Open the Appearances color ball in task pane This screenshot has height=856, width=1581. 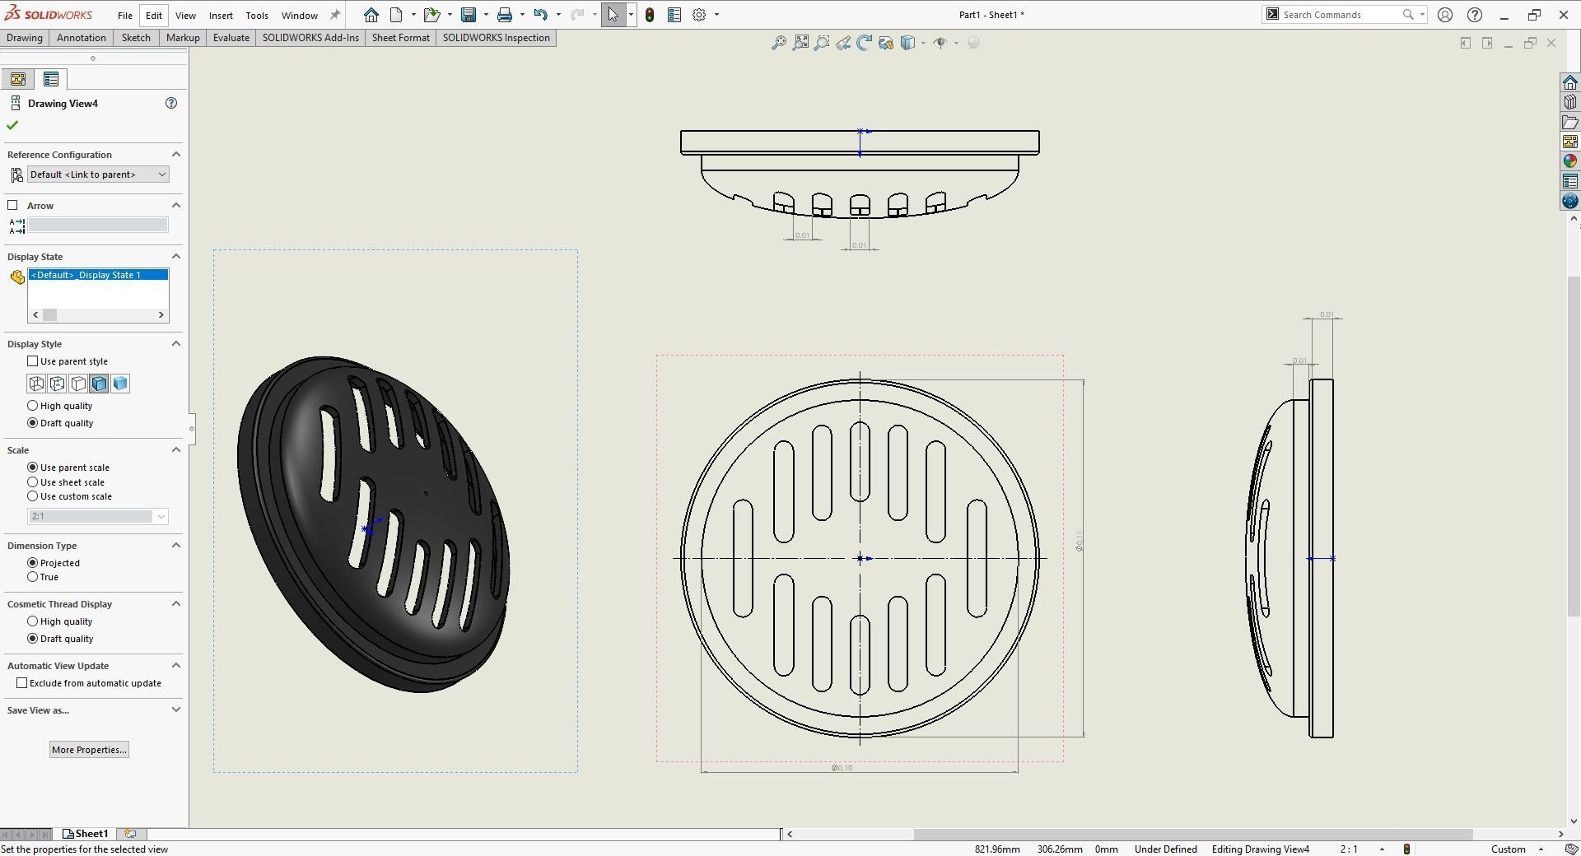(1570, 161)
